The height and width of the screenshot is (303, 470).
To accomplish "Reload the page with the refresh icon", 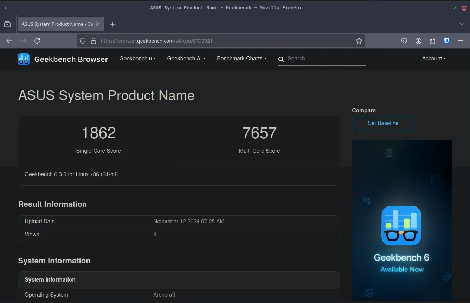I will [37, 41].
